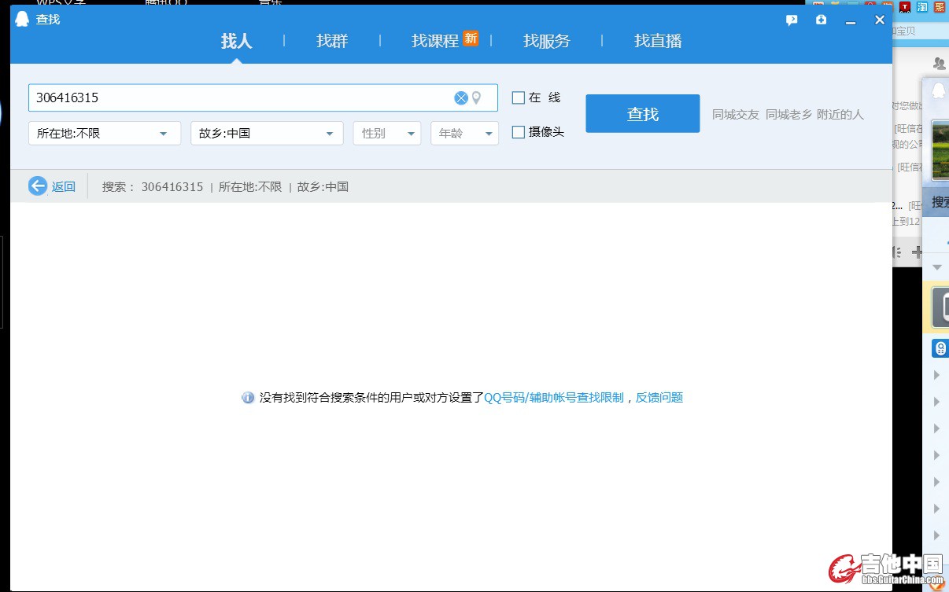Click the QQ penguin logo in title bar
The image size is (949, 592).
23,19
